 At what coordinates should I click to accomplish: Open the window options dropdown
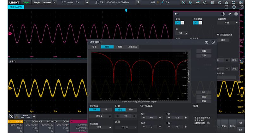click(x=126, y=127)
